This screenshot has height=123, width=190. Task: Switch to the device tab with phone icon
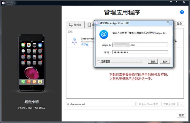point(89,25)
